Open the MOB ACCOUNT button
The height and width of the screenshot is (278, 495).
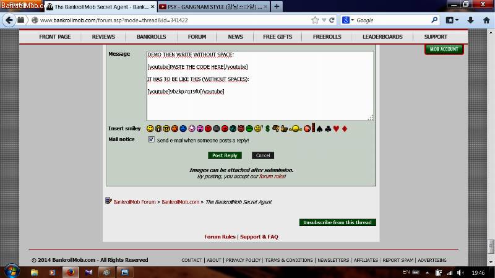444,50
